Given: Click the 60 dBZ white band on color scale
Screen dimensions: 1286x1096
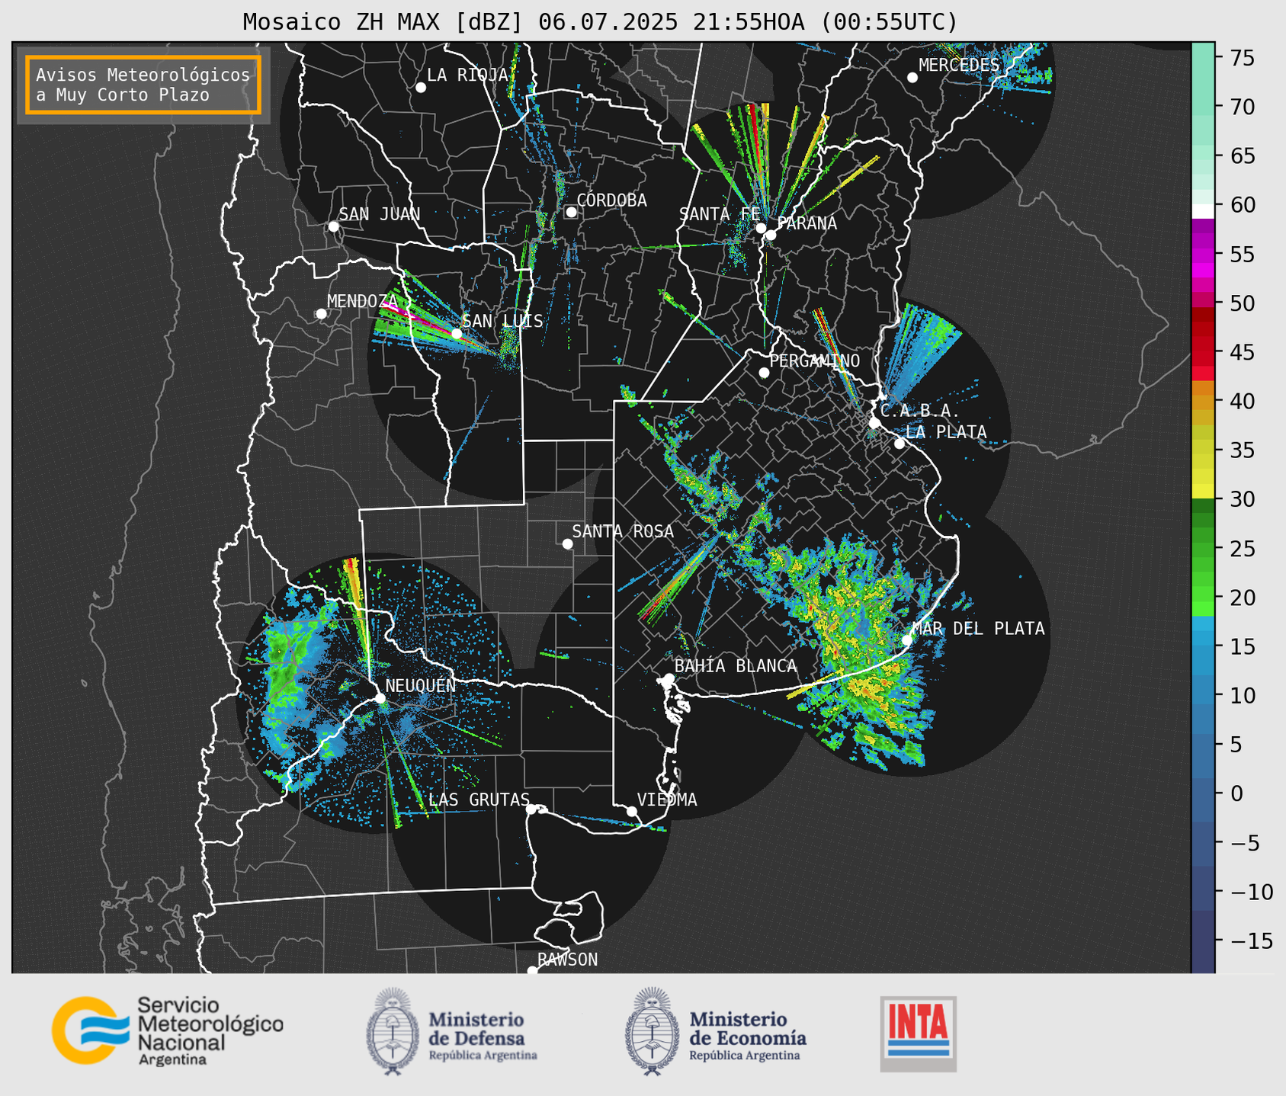Looking at the screenshot, I should coord(1203,211).
